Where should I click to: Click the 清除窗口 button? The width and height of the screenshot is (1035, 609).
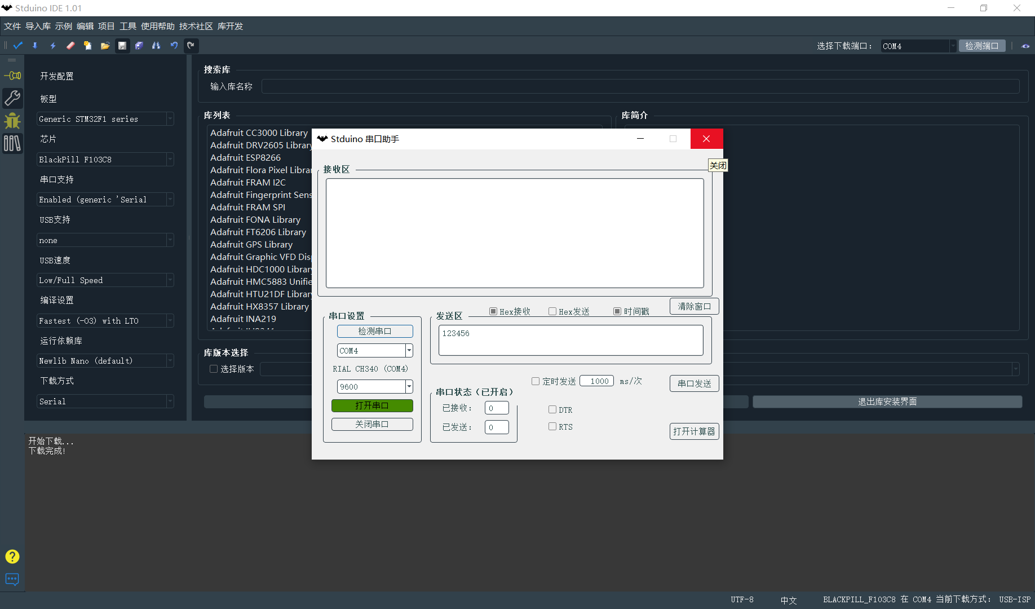point(694,306)
